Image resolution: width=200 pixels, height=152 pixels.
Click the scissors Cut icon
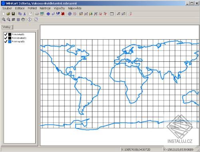click(24, 14)
